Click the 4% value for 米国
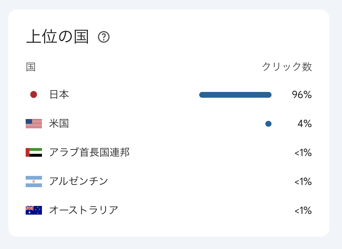This screenshot has width=342, height=249. point(304,124)
